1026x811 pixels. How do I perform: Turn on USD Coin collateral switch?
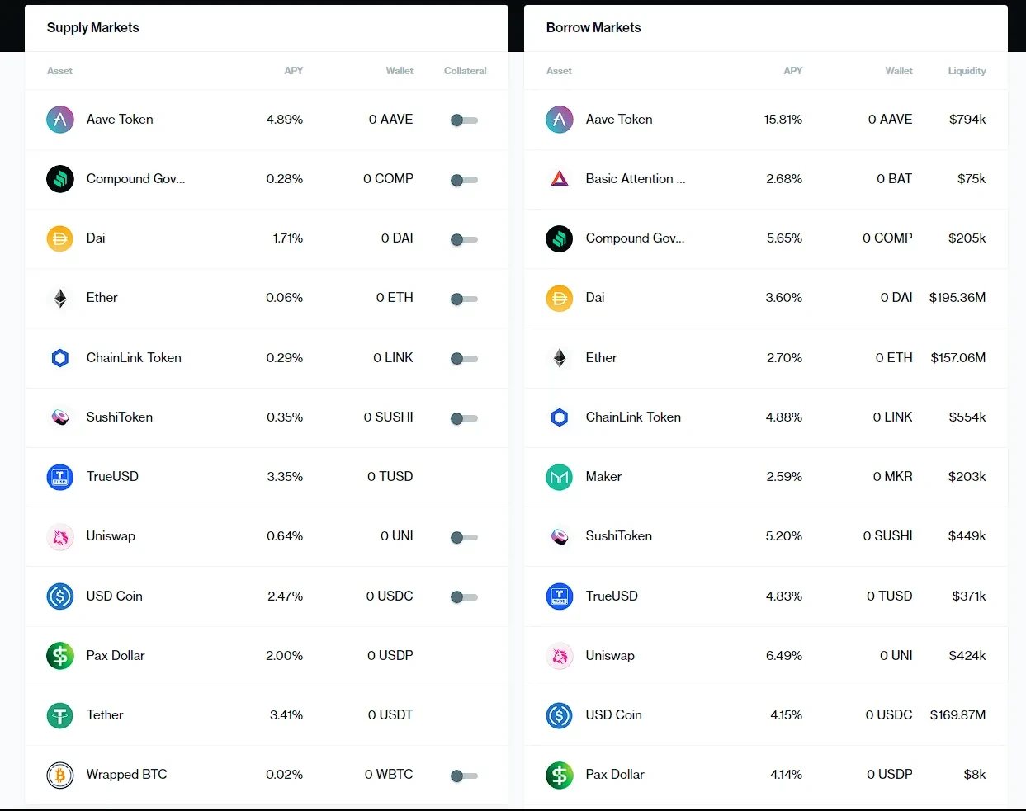point(464,596)
